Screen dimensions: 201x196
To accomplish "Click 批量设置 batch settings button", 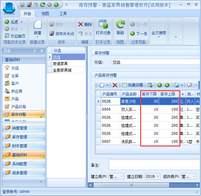I will point(133,85).
